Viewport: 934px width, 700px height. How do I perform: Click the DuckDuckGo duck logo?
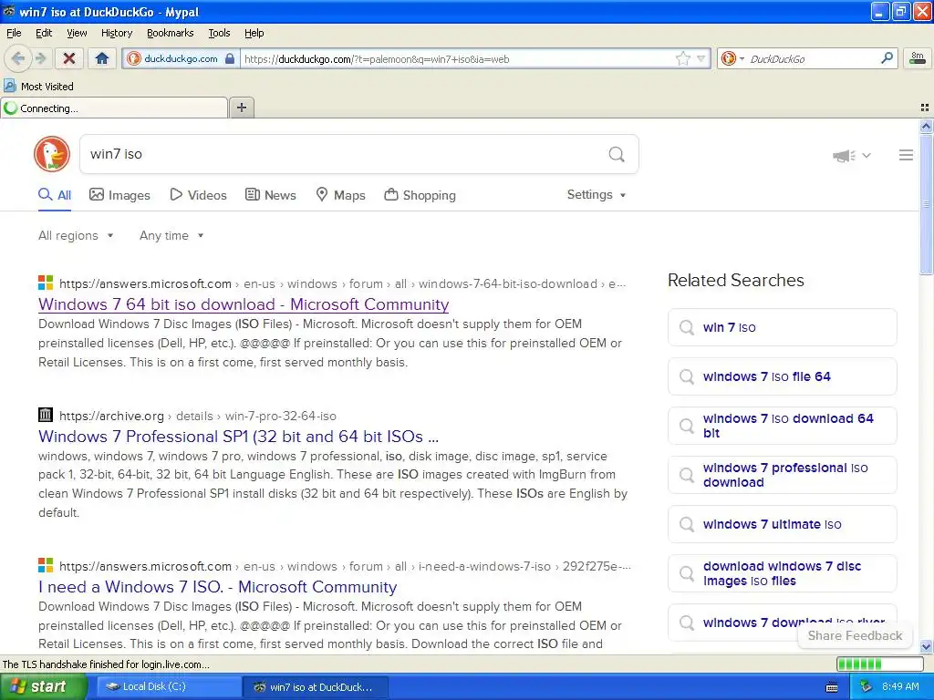52,154
